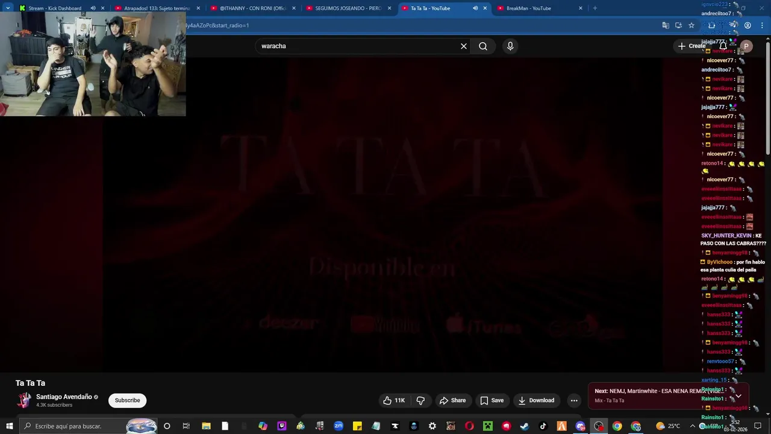Translate this page icon in address bar

point(666,25)
